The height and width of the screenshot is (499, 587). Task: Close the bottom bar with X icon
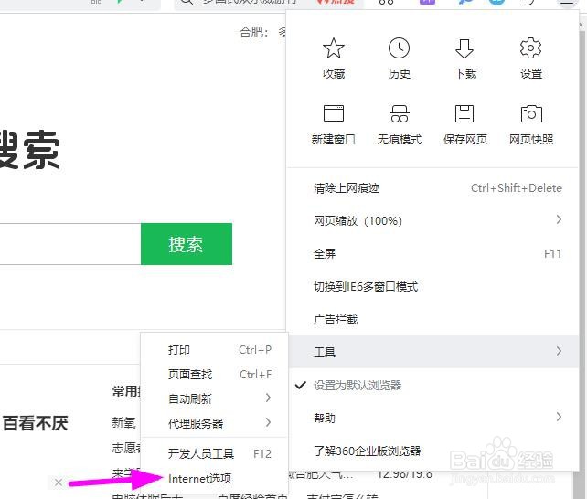tap(58, 483)
